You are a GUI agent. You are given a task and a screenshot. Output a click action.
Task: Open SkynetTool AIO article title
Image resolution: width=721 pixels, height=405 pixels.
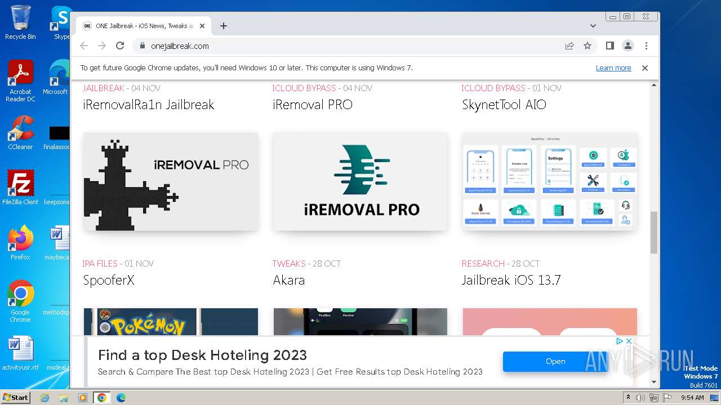click(x=504, y=105)
